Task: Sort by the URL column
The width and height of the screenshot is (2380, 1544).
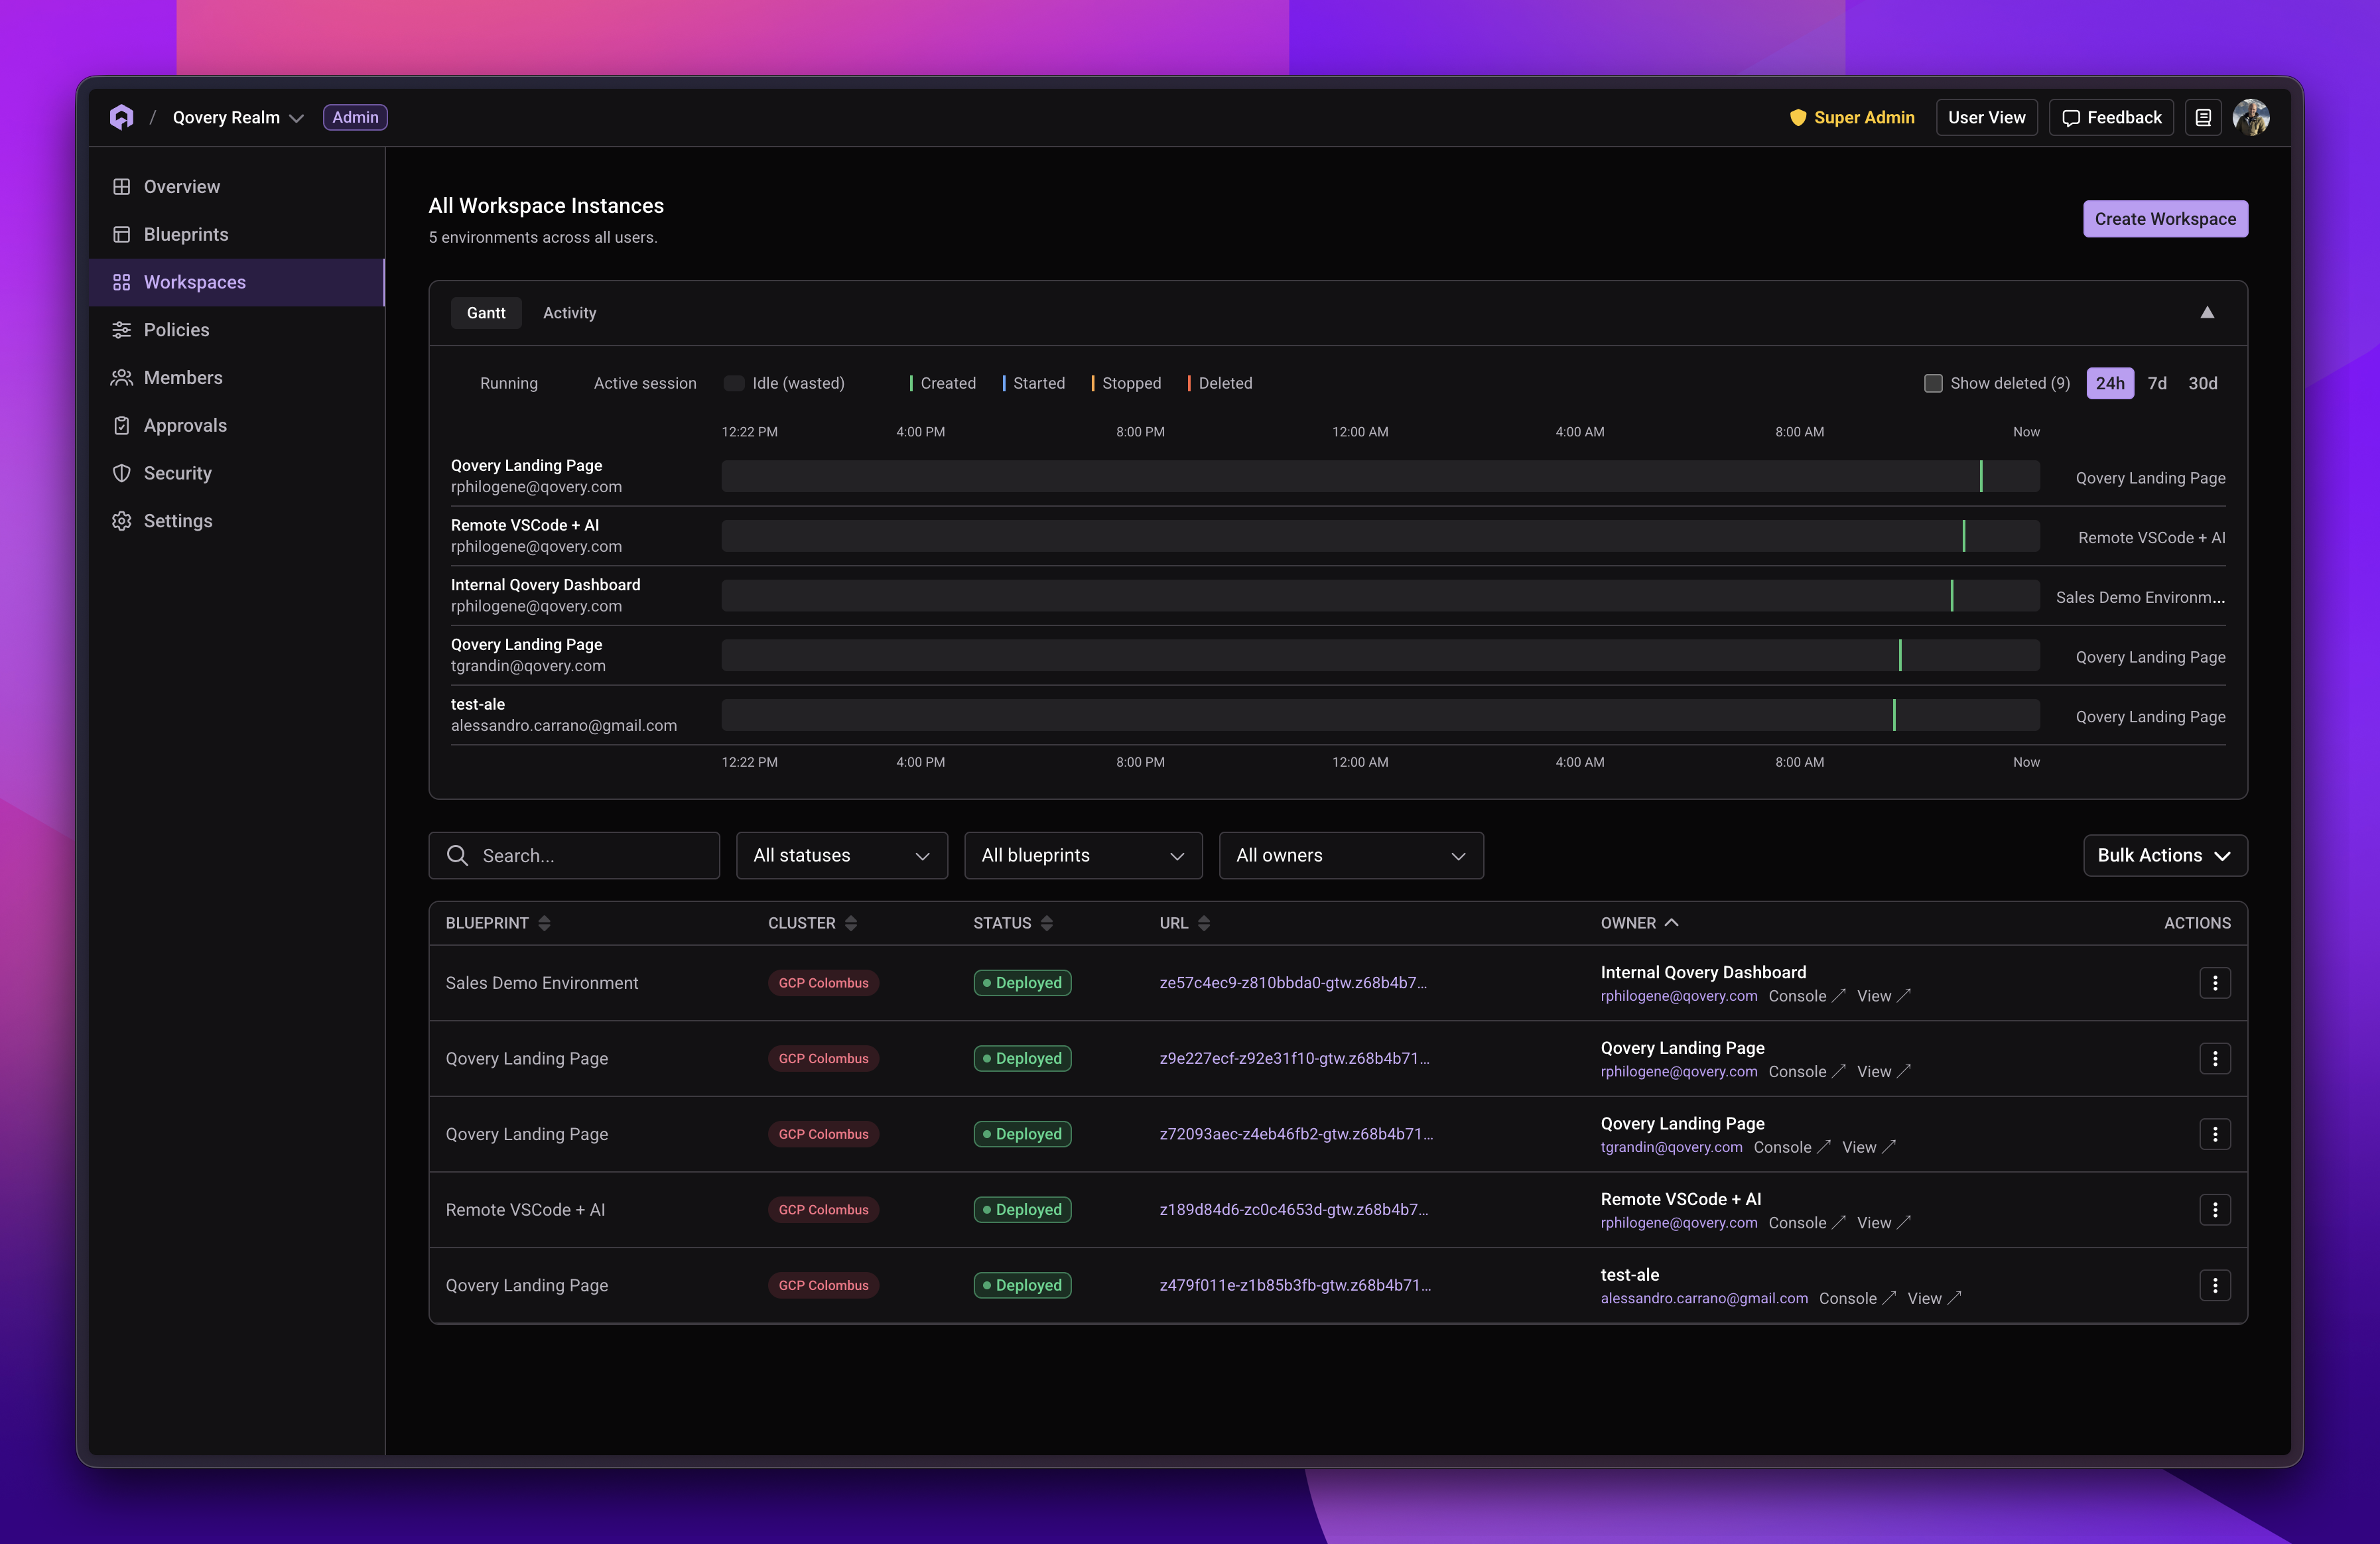Action: [x=1185, y=923]
